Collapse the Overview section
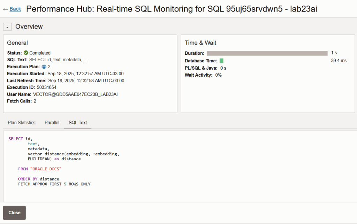 (x=7, y=27)
